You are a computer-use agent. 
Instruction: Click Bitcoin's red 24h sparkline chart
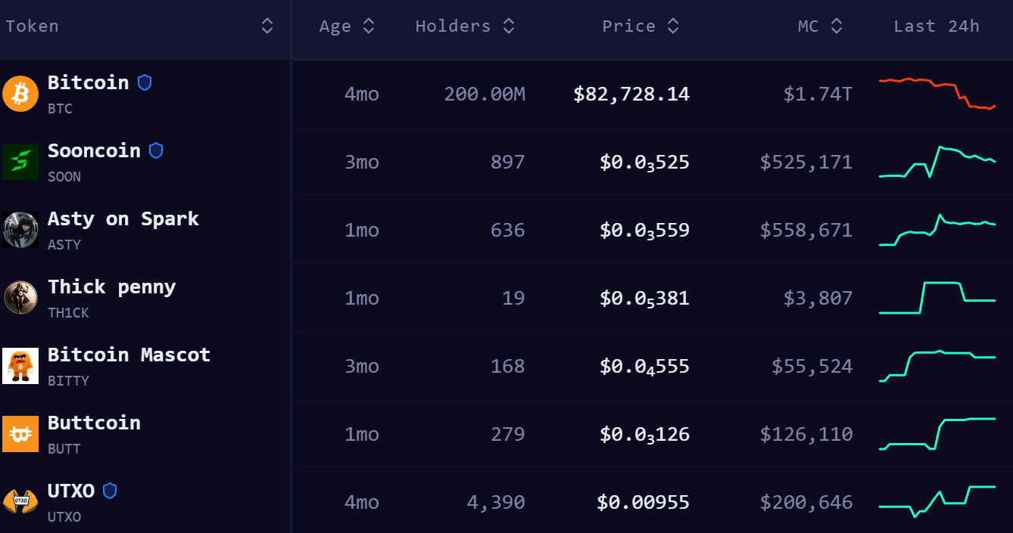click(x=937, y=94)
